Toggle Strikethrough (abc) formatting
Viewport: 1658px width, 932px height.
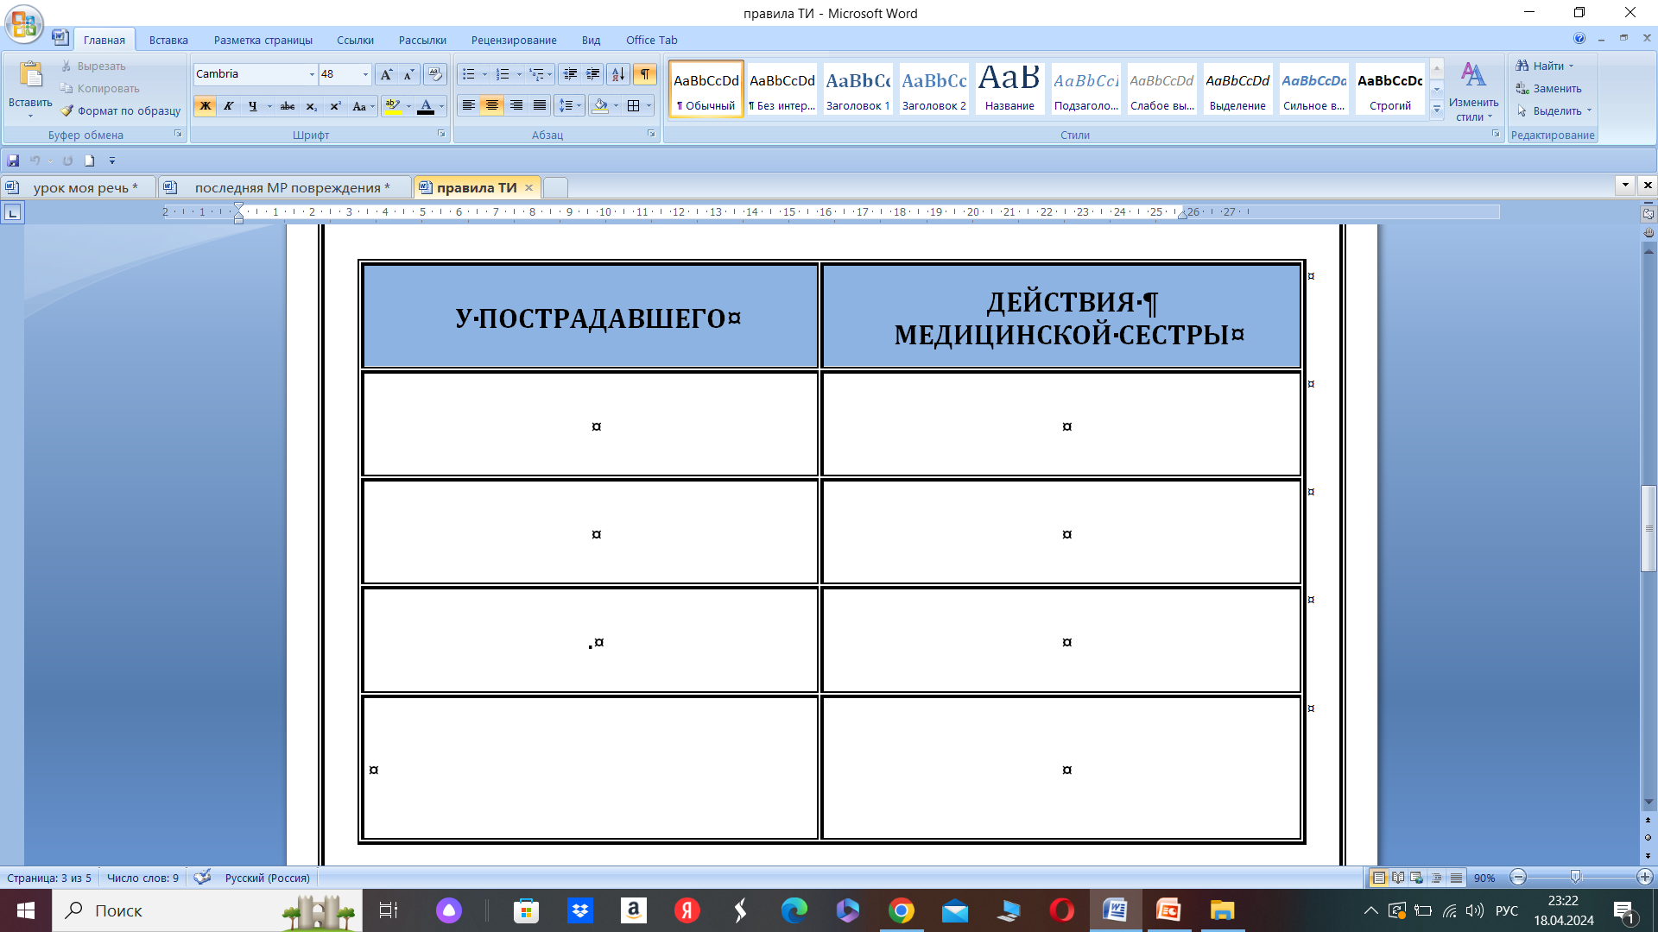tap(288, 106)
